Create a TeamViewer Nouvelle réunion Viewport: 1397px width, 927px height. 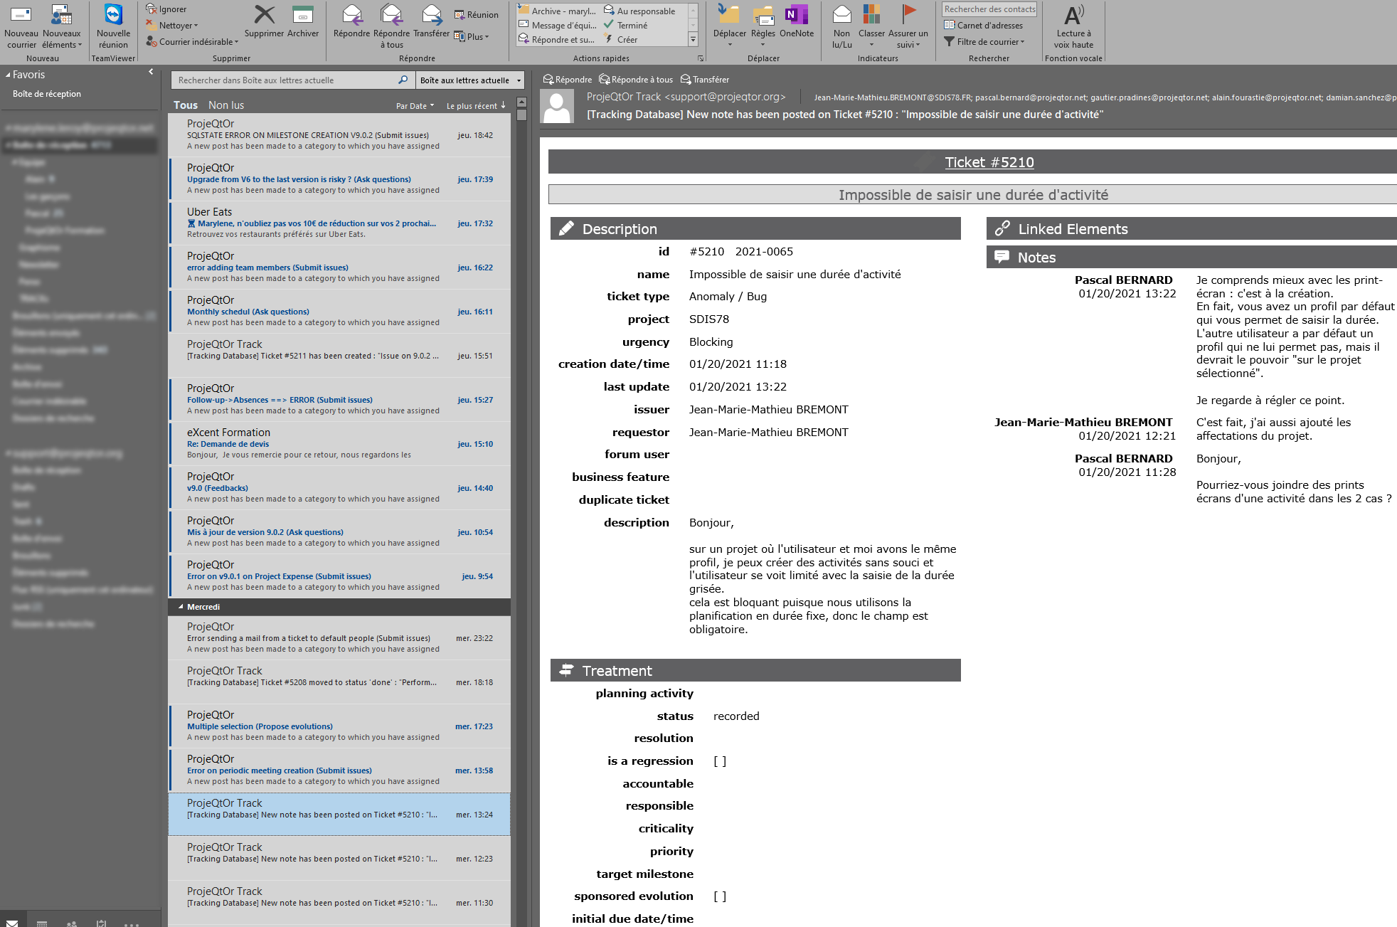[x=113, y=25]
